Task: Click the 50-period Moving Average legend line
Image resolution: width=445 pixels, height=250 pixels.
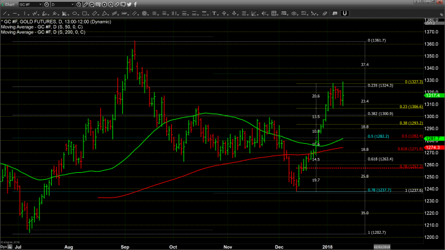Action: point(42,27)
